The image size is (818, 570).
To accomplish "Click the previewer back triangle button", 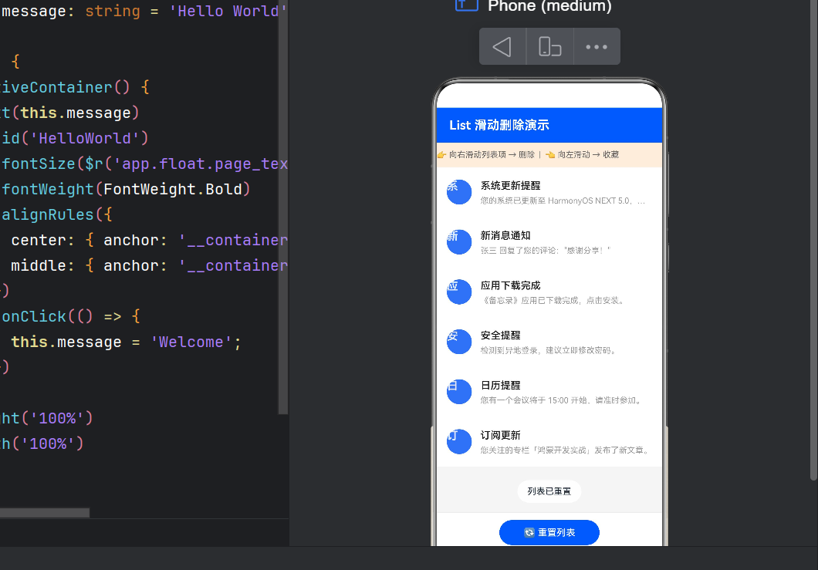I will point(502,47).
